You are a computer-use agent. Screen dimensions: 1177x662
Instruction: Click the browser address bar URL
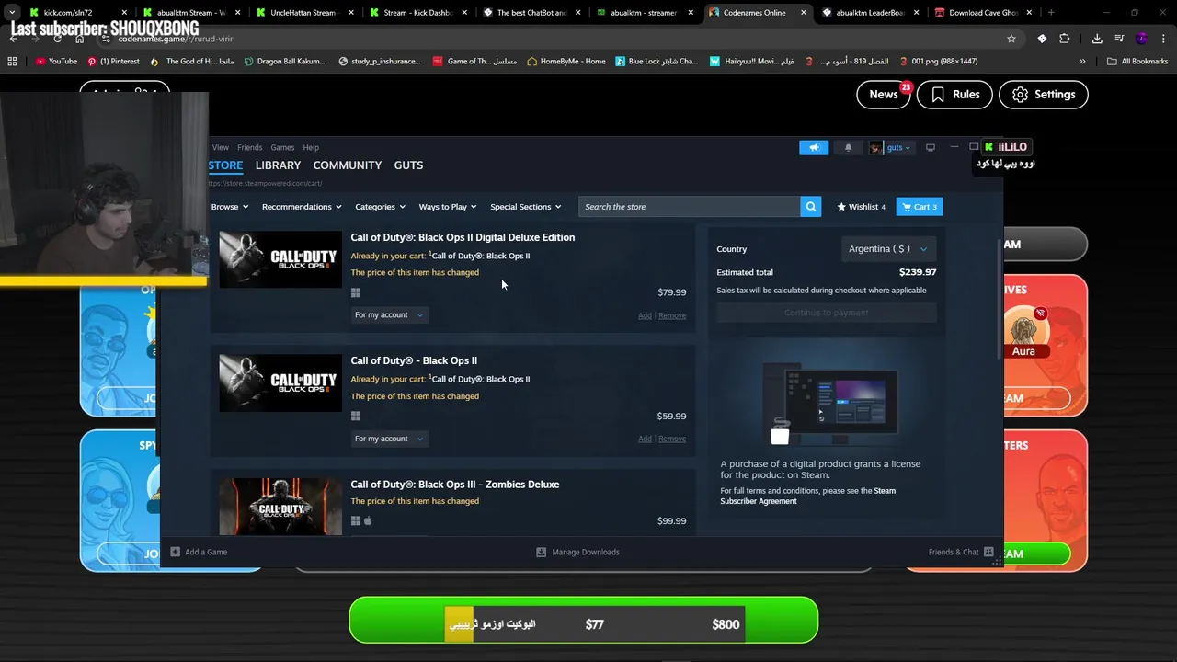175,39
